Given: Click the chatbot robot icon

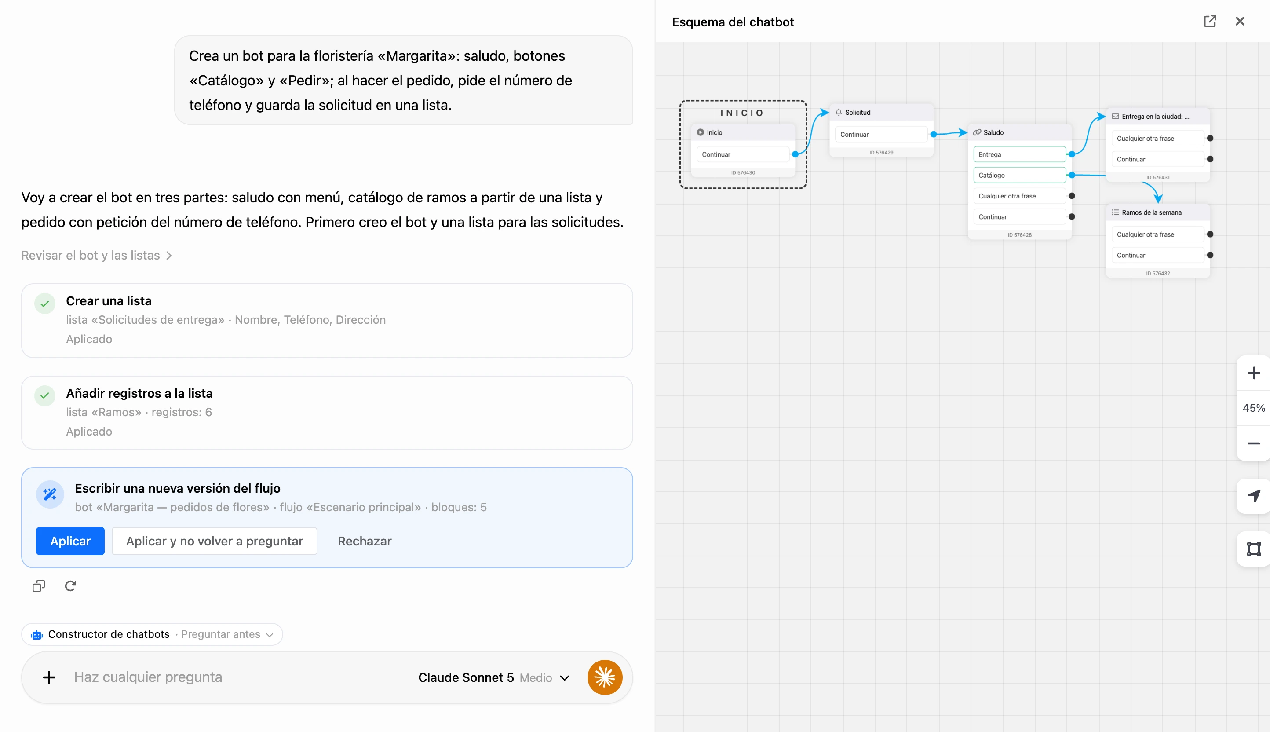Looking at the screenshot, I should [x=36, y=634].
